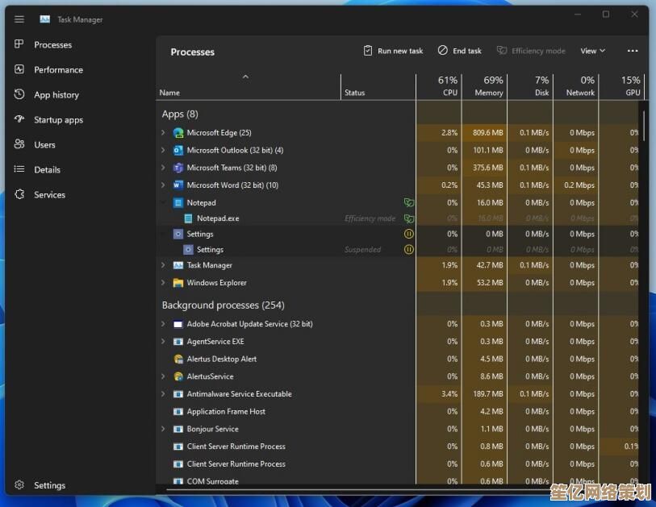Click the Microsoft Word app icon
This screenshot has width=656, height=507.
(178, 185)
